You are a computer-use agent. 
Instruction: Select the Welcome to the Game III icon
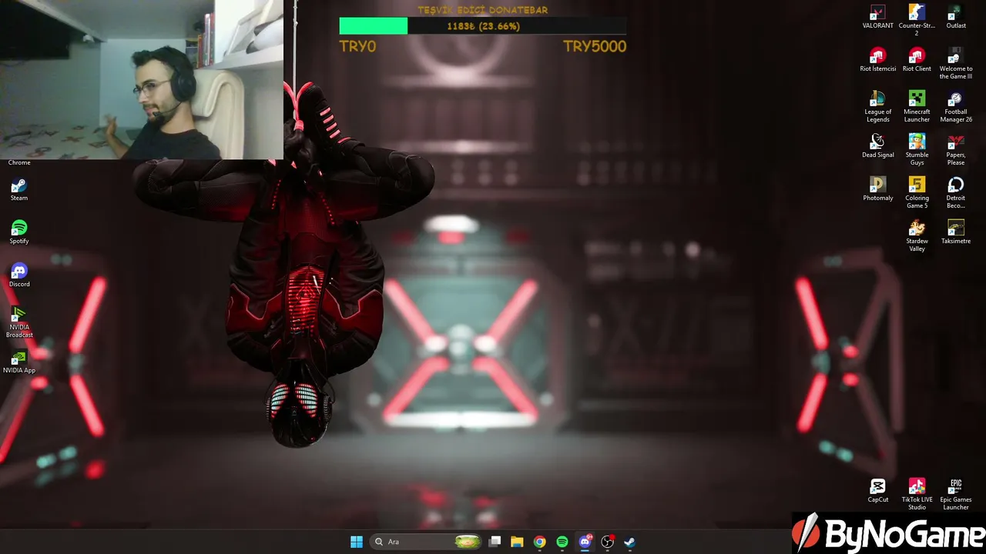point(956,64)
